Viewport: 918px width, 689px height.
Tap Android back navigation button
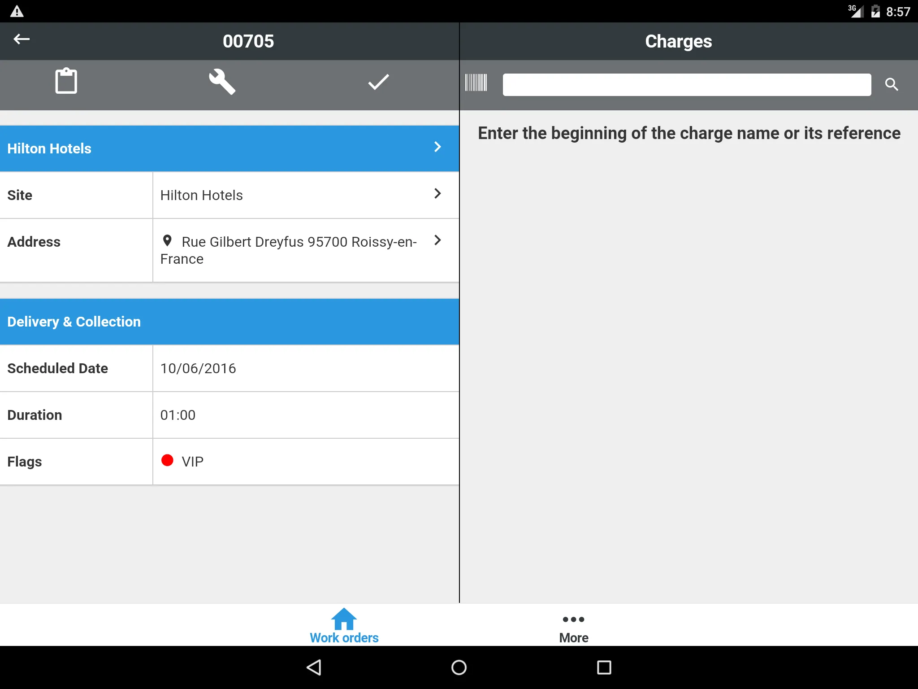[x=314, y=667]
